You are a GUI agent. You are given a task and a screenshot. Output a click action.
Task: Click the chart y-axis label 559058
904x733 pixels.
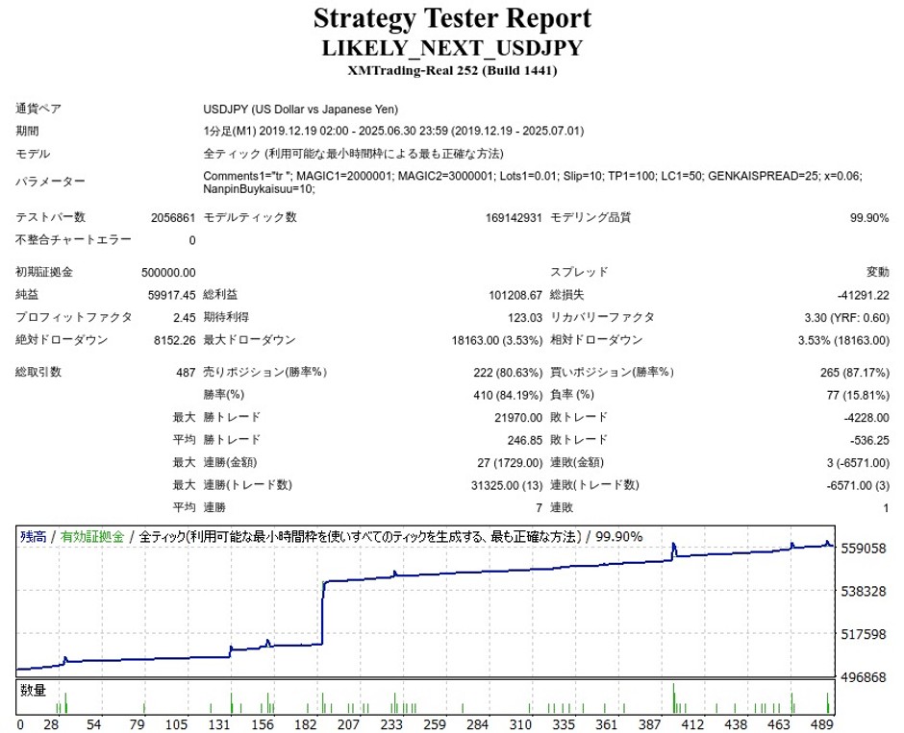863,549
